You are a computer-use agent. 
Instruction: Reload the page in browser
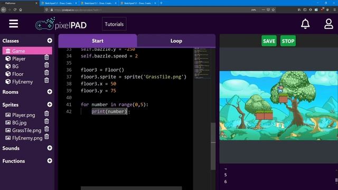coord(15,9)
